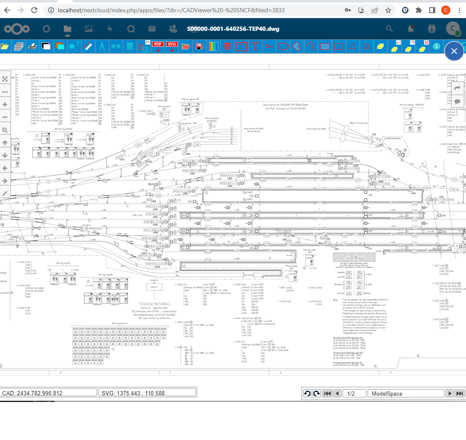466x440 pixels.
Task: Select the triangle redline tool
Action: coord(353,47)
